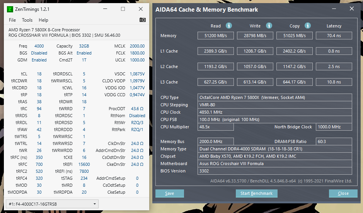Select the L3 Cache Read 627.25 GB/s field
Image resolution: width=363 pixels, height=213 pixels.
click(x=216, y=82)
